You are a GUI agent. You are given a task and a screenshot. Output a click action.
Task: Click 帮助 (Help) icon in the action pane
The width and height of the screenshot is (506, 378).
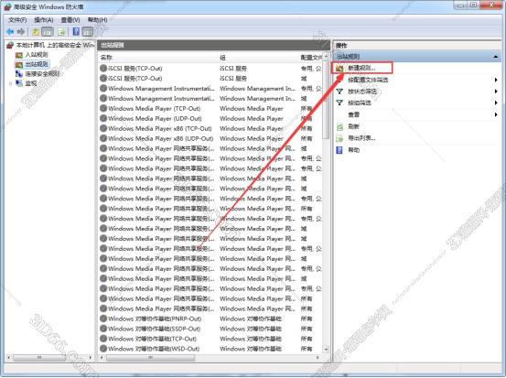pos(339,150)
